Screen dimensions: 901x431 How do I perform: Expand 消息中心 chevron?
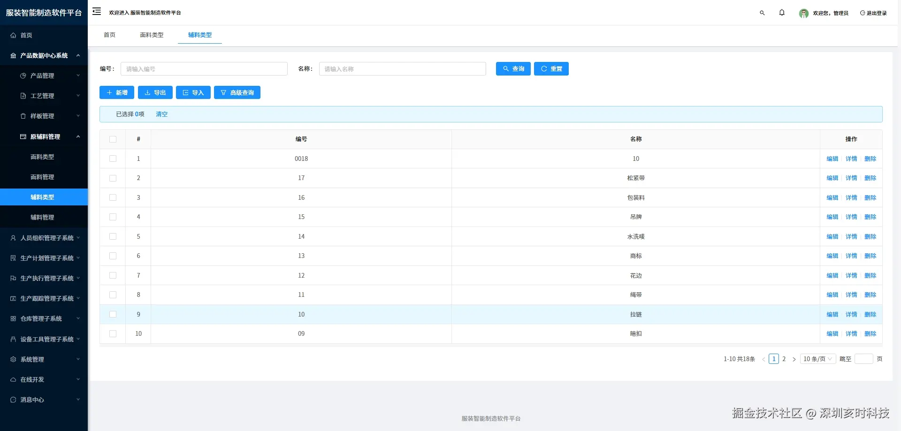(78, 400)
